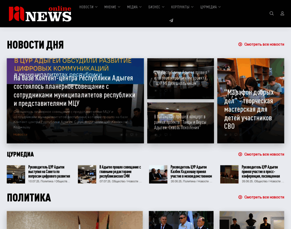The height and width of the screenshot is (229, 291).
Task: Select the Бизнес menu item
Action: (156, 7)
